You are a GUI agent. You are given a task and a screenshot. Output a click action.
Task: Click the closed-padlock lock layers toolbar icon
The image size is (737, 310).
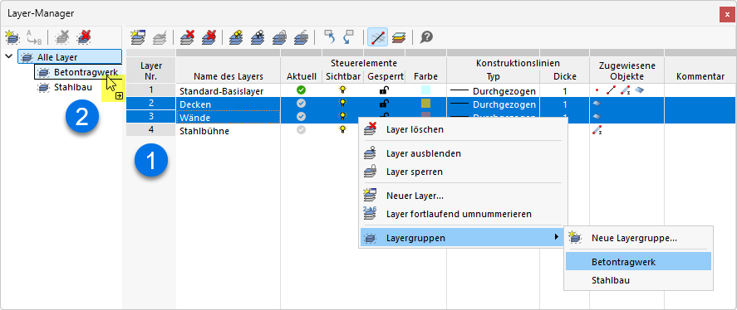[279, 36]
